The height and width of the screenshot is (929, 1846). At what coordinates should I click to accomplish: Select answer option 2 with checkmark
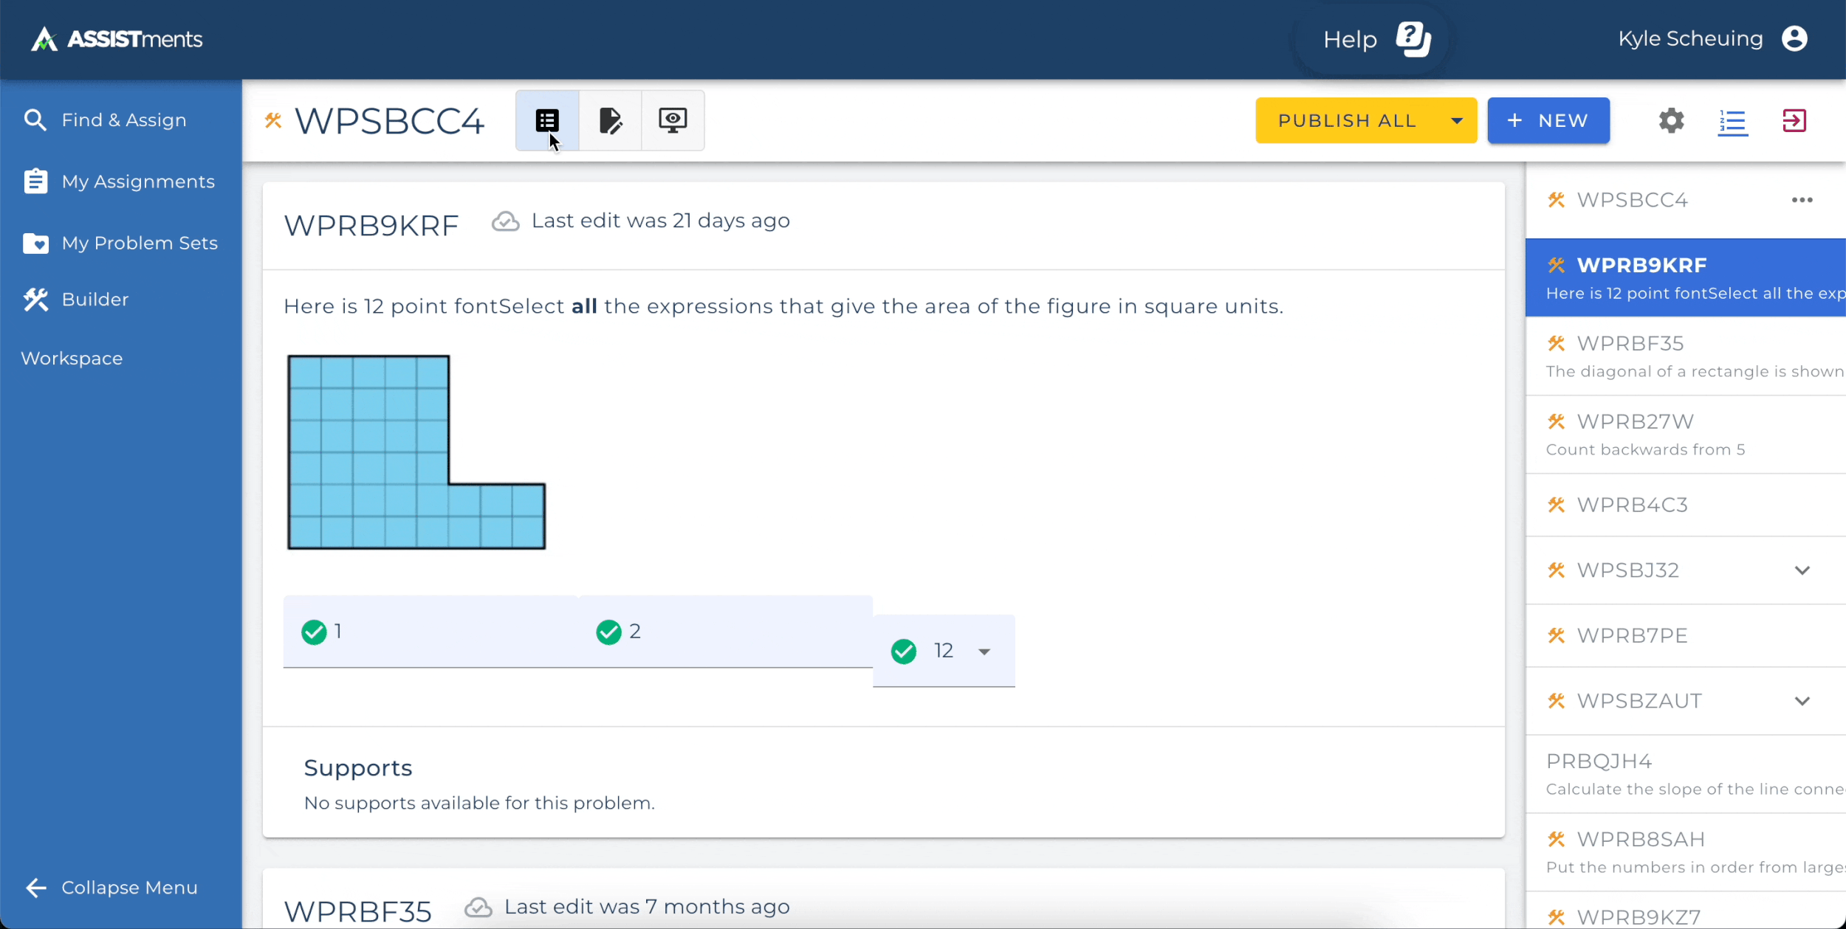609,632
